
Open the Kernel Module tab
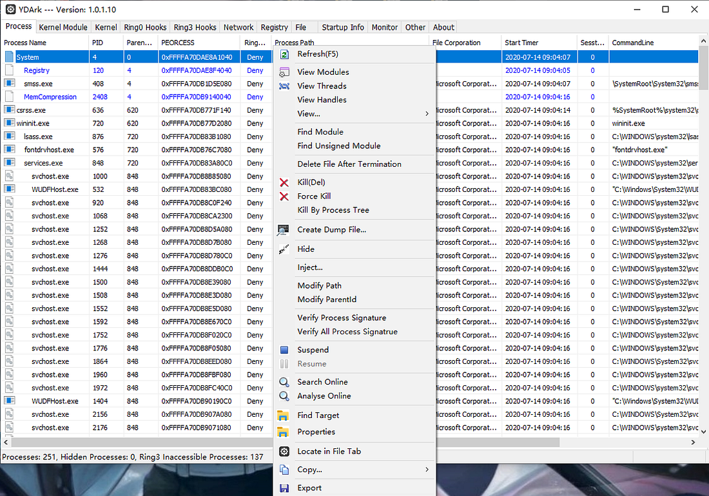pyautogui.click(x=63, y=28)
